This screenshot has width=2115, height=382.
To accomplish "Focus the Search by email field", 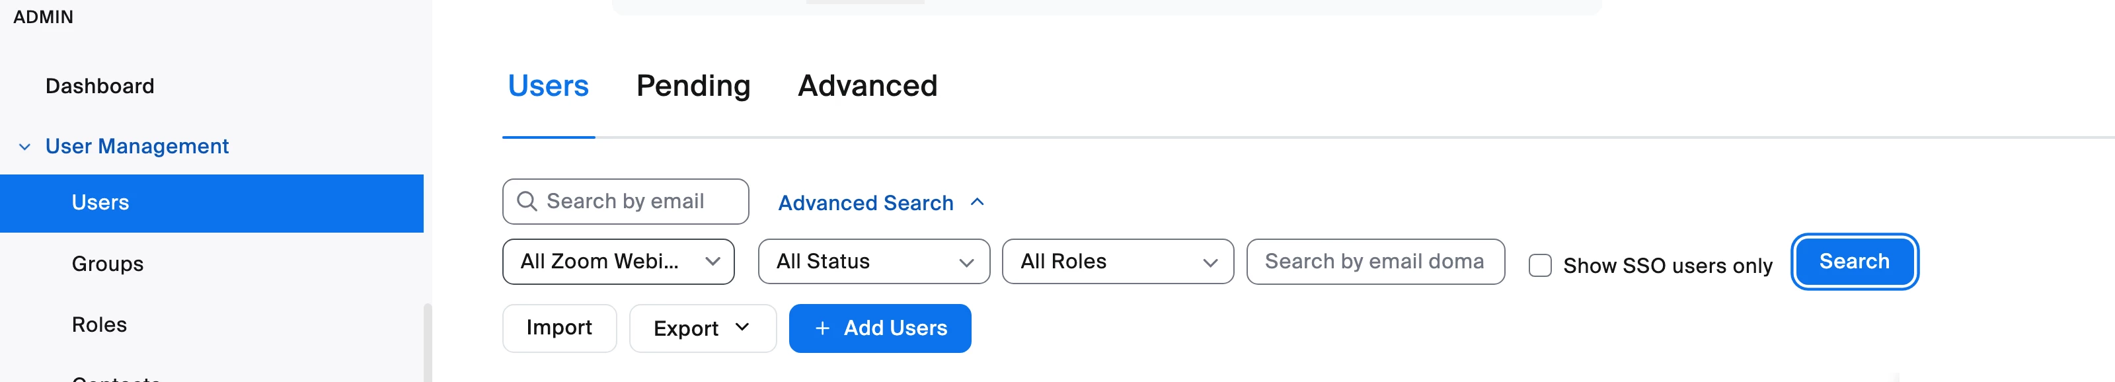I will pos(636,202).
